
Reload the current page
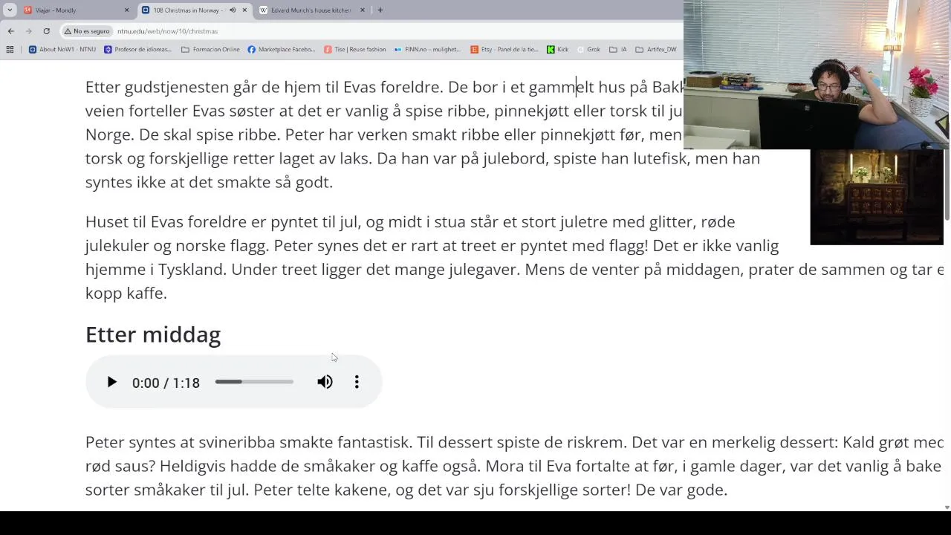coord(47,31)
